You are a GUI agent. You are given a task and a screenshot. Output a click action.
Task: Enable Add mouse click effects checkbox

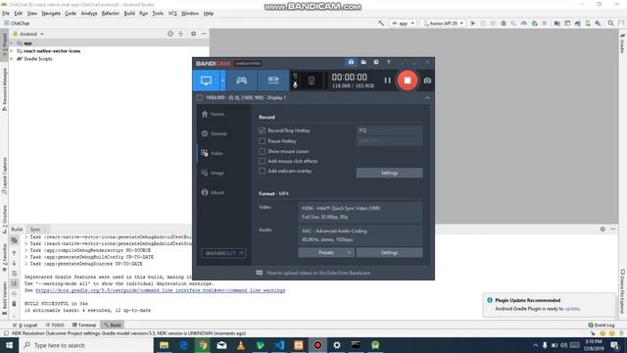262,161
